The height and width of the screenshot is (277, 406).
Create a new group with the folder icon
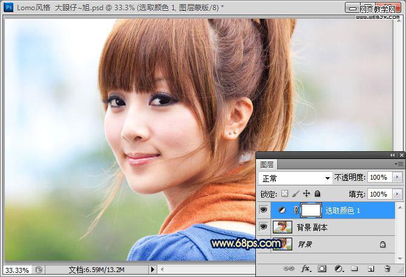point(354,269)
